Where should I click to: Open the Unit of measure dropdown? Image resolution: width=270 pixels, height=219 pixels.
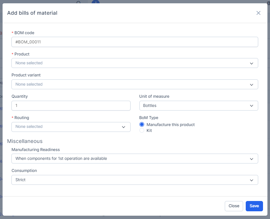click(x=195, y=106)
